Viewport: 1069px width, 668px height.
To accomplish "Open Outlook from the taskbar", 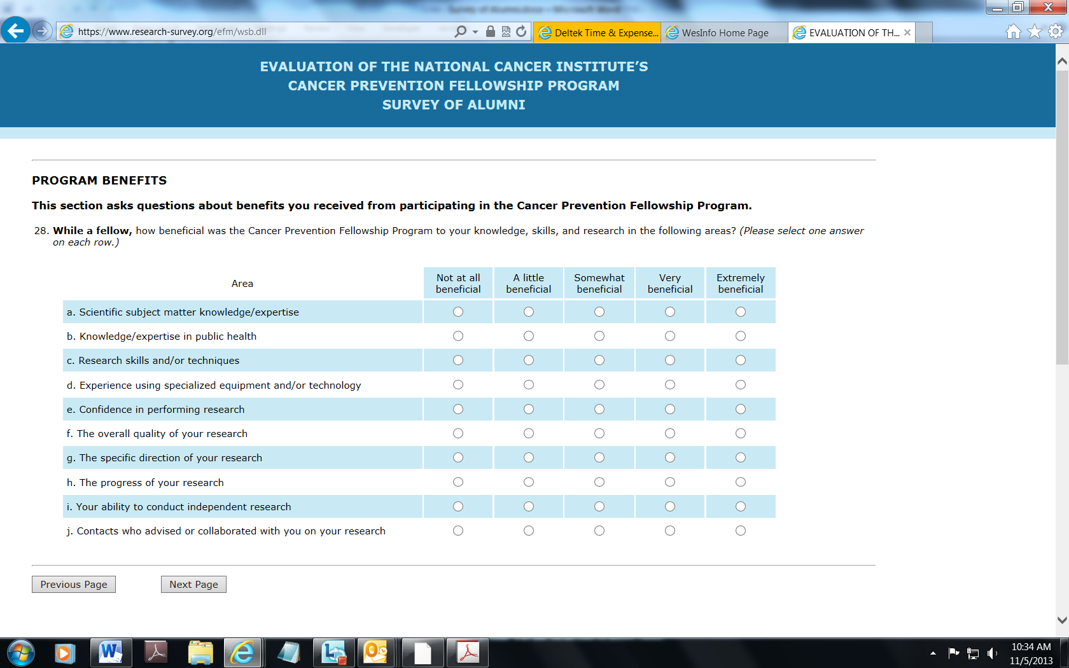I will pos(375,653).
